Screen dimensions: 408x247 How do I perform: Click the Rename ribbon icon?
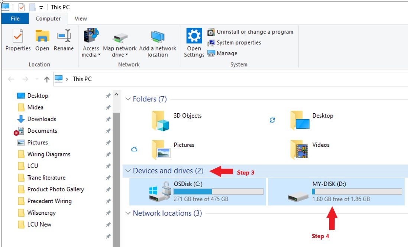coord(64,36)
